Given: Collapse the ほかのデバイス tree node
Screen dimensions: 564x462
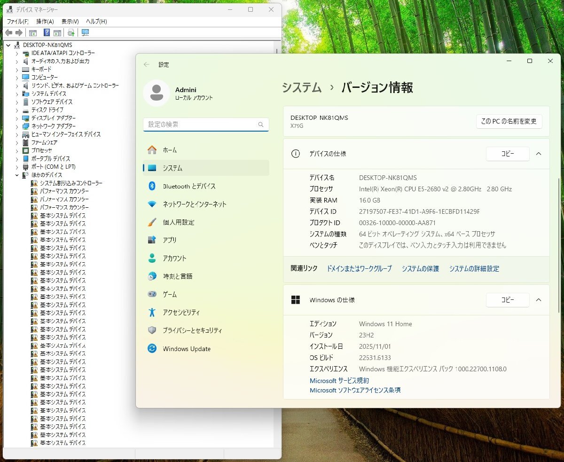Looking at the screenshot, I should [17, 175].
